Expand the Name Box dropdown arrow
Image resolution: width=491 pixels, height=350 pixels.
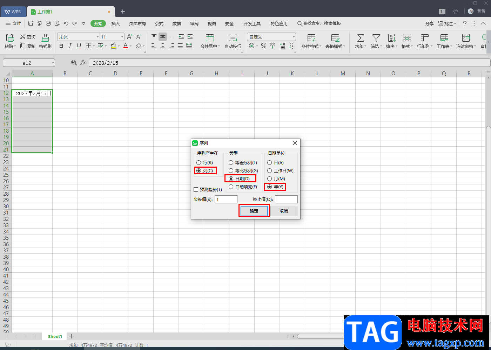point(53,63)
